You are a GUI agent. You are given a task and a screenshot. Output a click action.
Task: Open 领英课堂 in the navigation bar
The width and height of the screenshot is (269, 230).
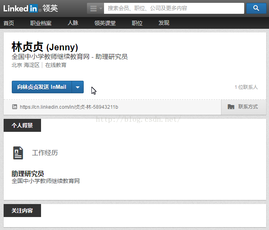click(105, 23)
